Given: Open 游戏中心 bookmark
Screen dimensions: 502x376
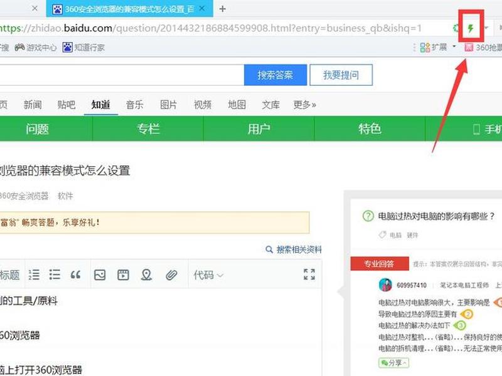Looking at the screenshot, I should [36, 48].
